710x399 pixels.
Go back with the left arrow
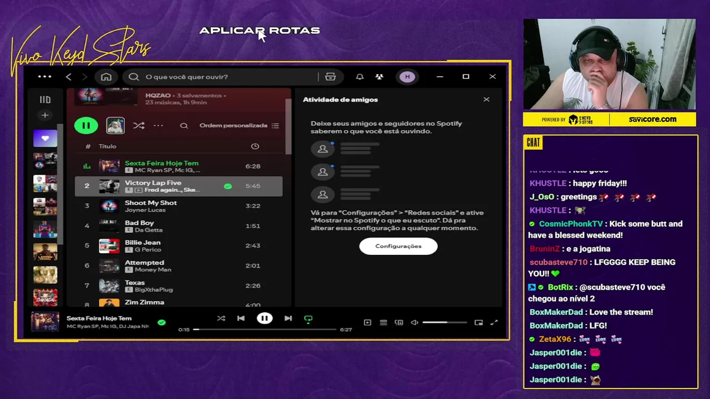(x=69, y=76)
